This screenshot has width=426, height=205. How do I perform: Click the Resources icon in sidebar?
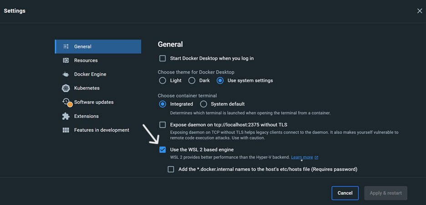coord(66,61)
